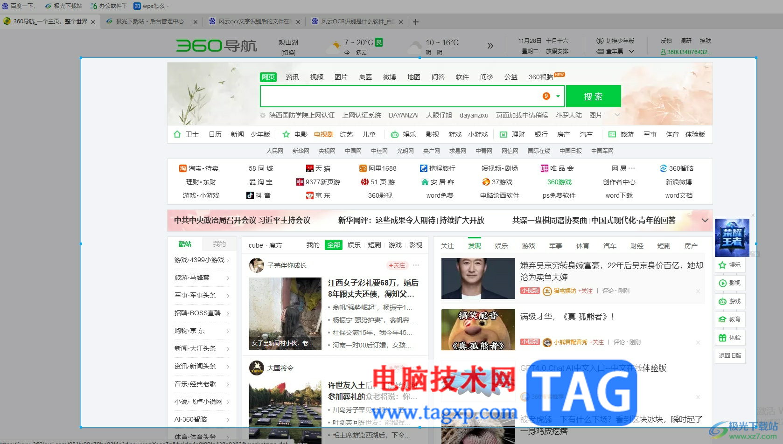Viewport: 783px width, 444px height.
Task: Expand headline news banner chevron
Action: pos(705,220)
